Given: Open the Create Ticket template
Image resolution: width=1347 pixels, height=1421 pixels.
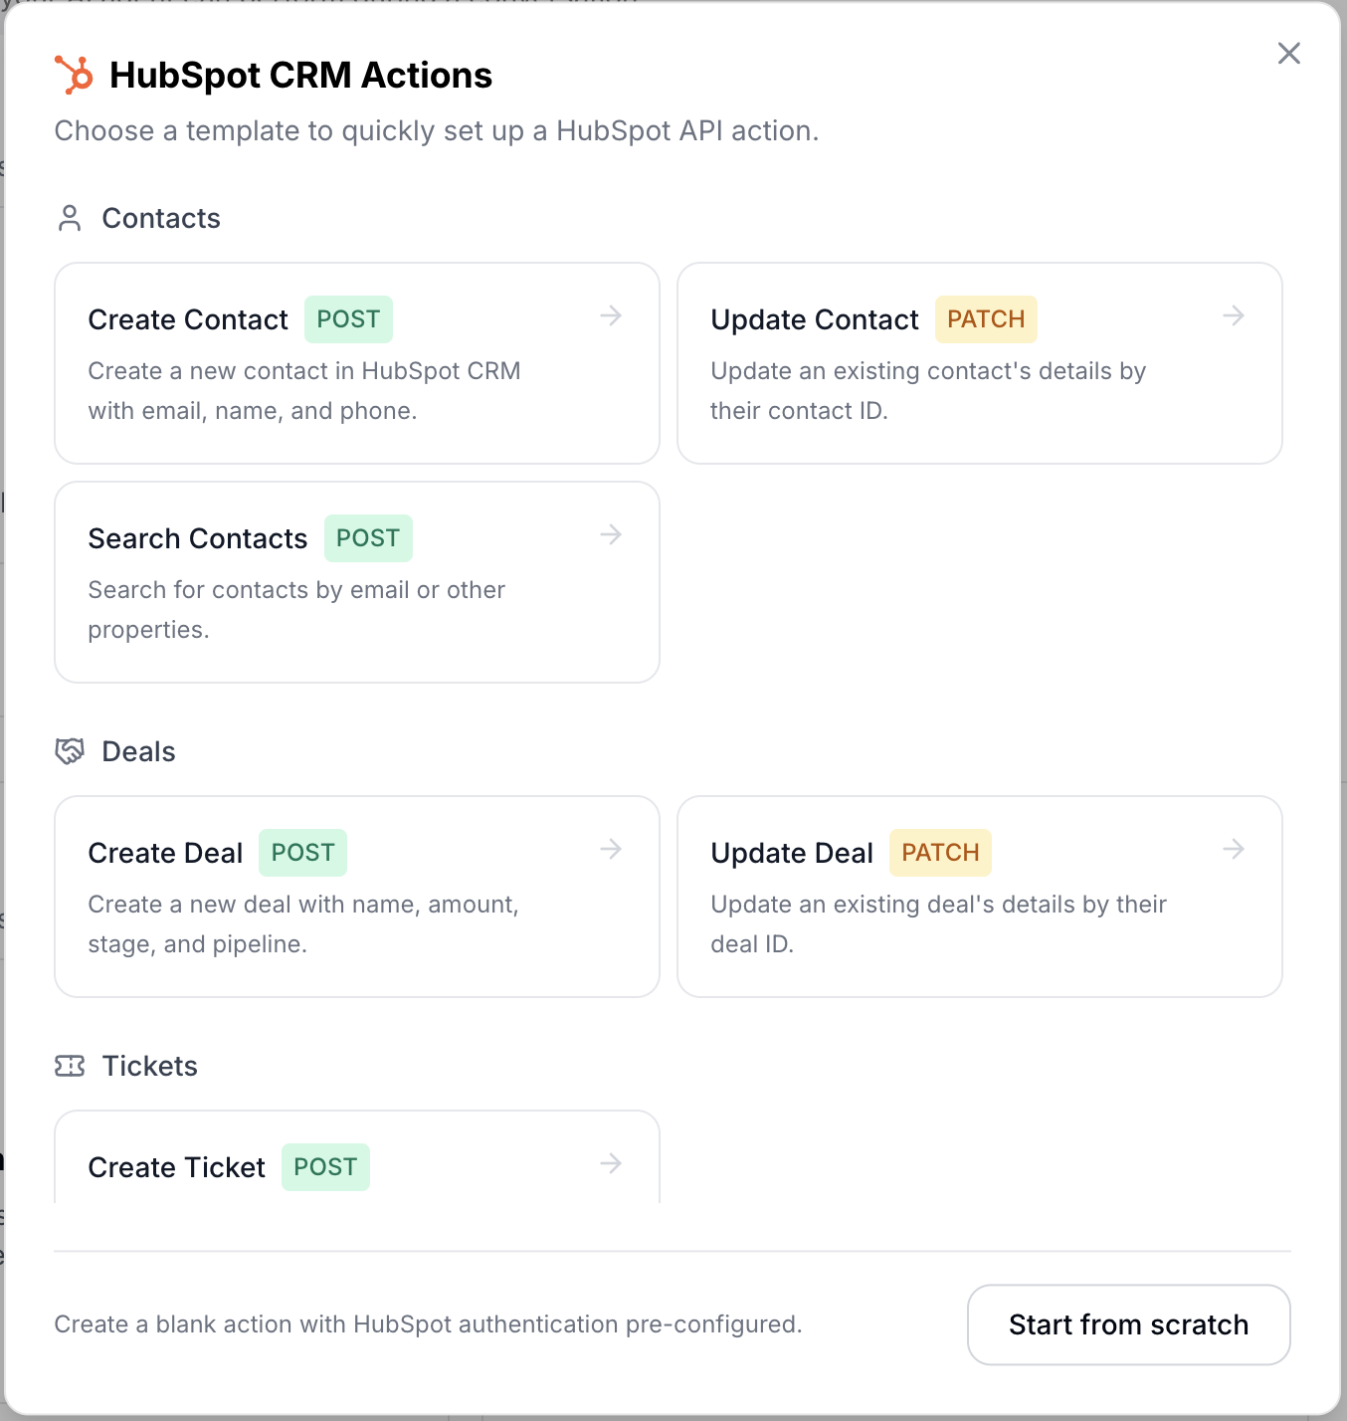Looking at the screenshot, I should pos(357,1166).
